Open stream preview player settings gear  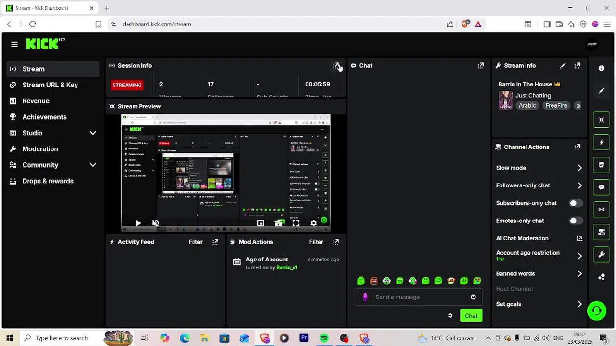click(313, 223)
